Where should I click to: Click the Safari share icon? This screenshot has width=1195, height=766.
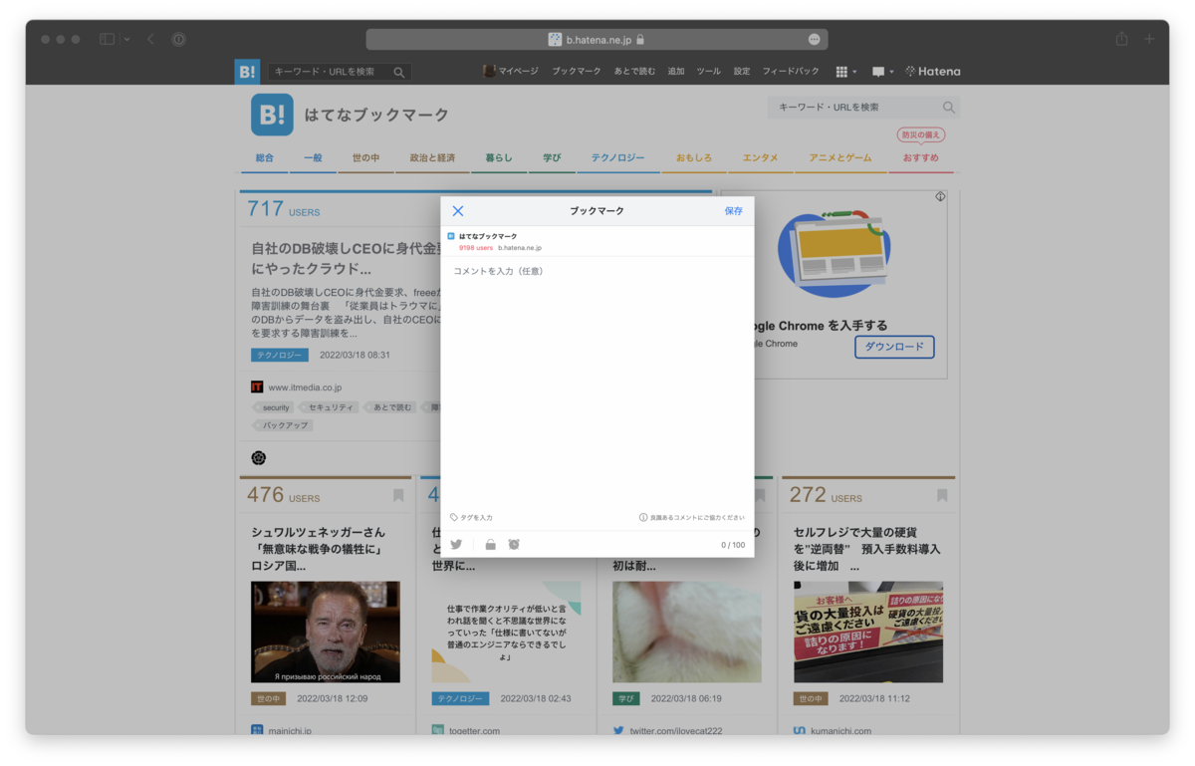pyautogui.click(x=1121, y=39)
